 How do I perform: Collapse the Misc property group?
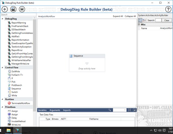click(x=139, y=24)
